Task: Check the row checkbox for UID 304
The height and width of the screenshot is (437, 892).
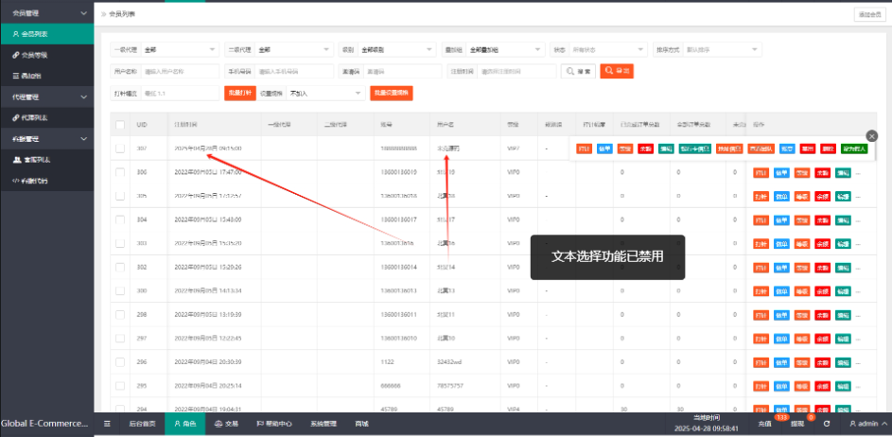Action: [x=120, y=219]
